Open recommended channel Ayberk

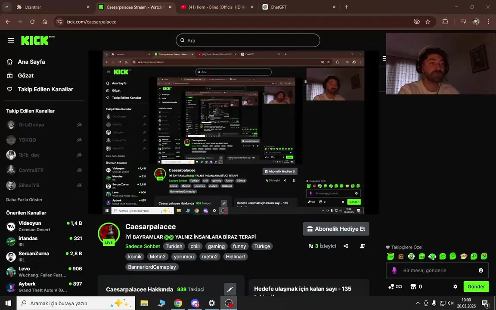pyautogui.click(x=44, y=287)
